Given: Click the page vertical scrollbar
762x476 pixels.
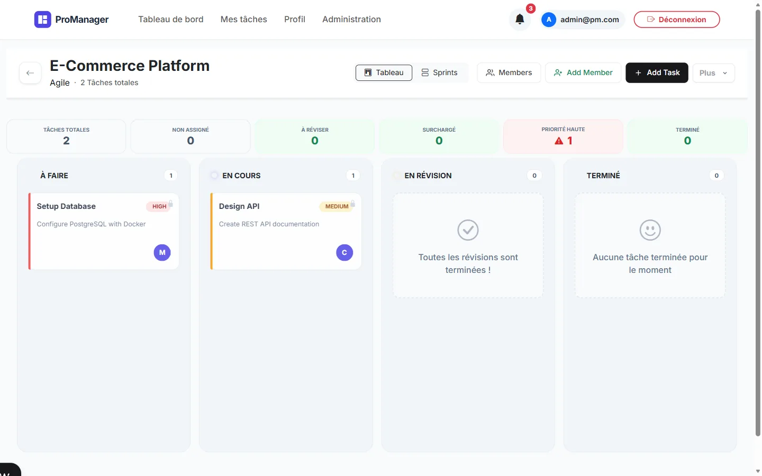Looking at the screenshot, I should (758, 222).
